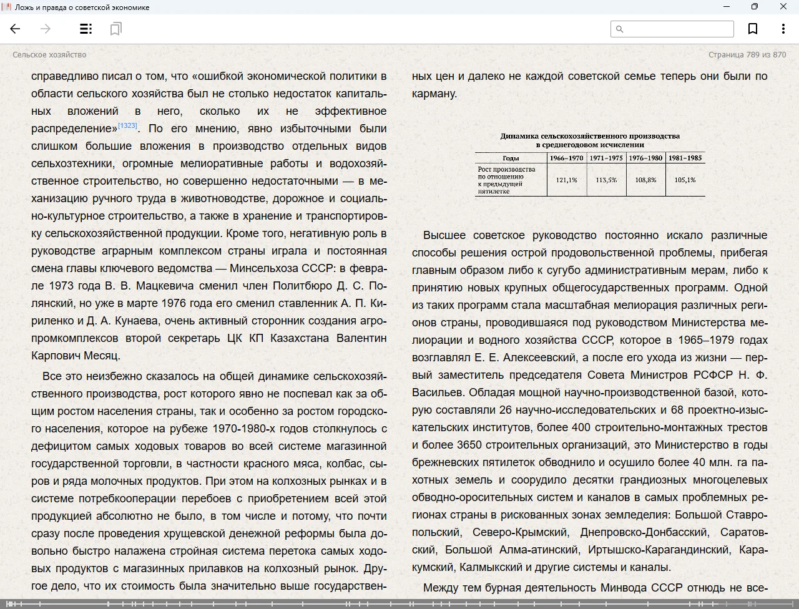Click the window title 'Ложь и правда о советской экономике'

click(x=82, y=7)
